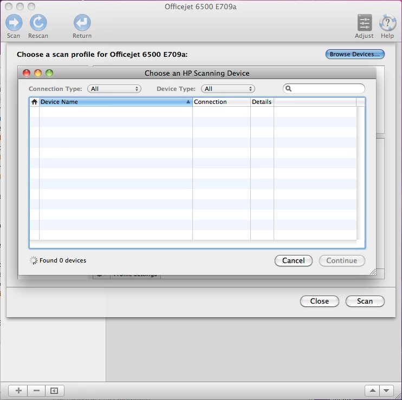Cancel the HP Scanning Device dialog
The width and height of the screenshot is (402, 400).
(x=294, y=261)
